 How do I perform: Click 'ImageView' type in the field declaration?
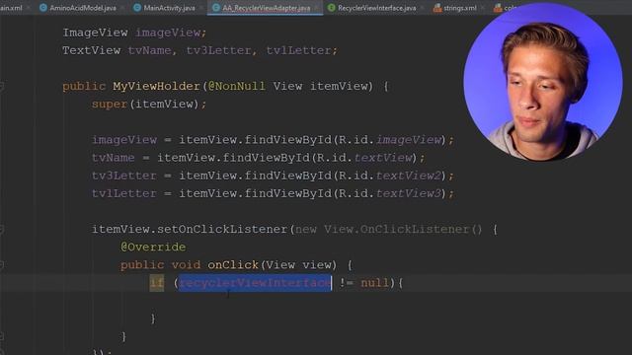click(95, 33)
